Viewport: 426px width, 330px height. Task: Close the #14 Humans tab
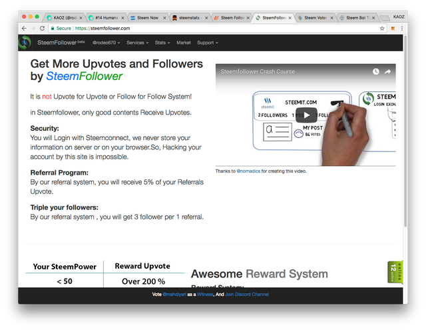[x=122, y=18]
